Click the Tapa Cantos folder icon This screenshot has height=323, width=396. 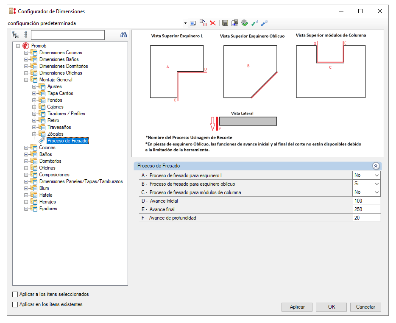tap(42, 93)
